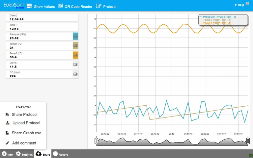Open the Settings tab
This screenshot has height=158, width=253.
pyautogui.click(x=24, y=154)
